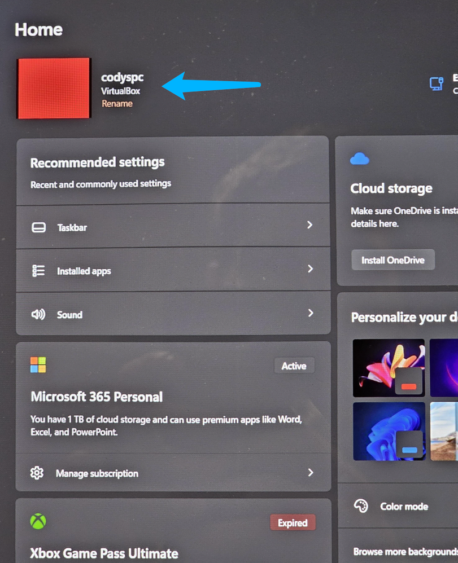Click the Xbox logo icon
Screen dimensions: 458x563
point(38,521)
